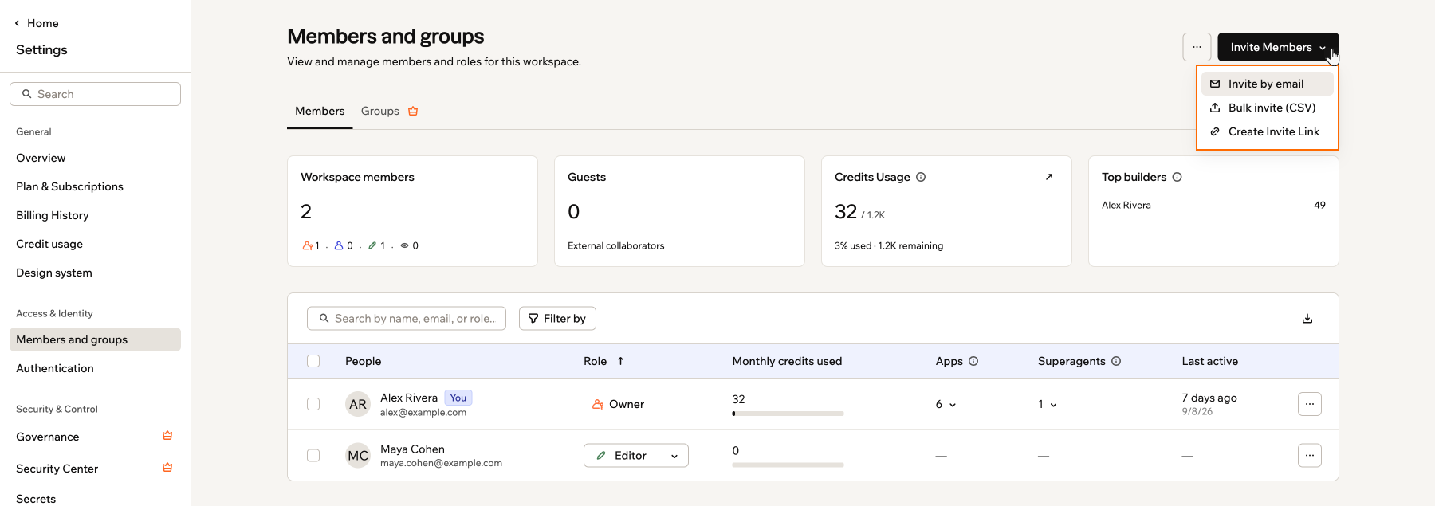Screen dimensions: 1435x506
Task: Click the Top builders info icon
Action: click(1177, 177)
